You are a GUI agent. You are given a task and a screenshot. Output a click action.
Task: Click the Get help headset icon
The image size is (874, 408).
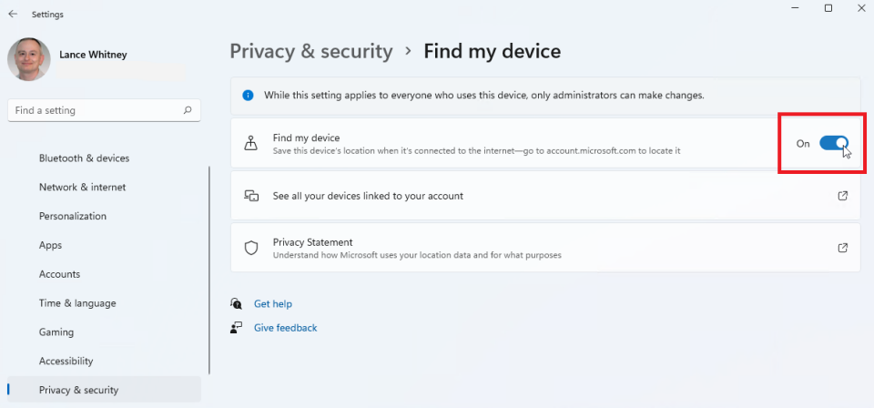[x=237, y=303]
